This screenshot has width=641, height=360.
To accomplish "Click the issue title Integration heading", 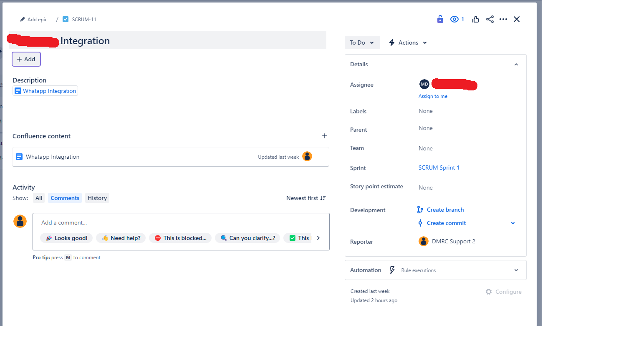I will coord(85,41).
